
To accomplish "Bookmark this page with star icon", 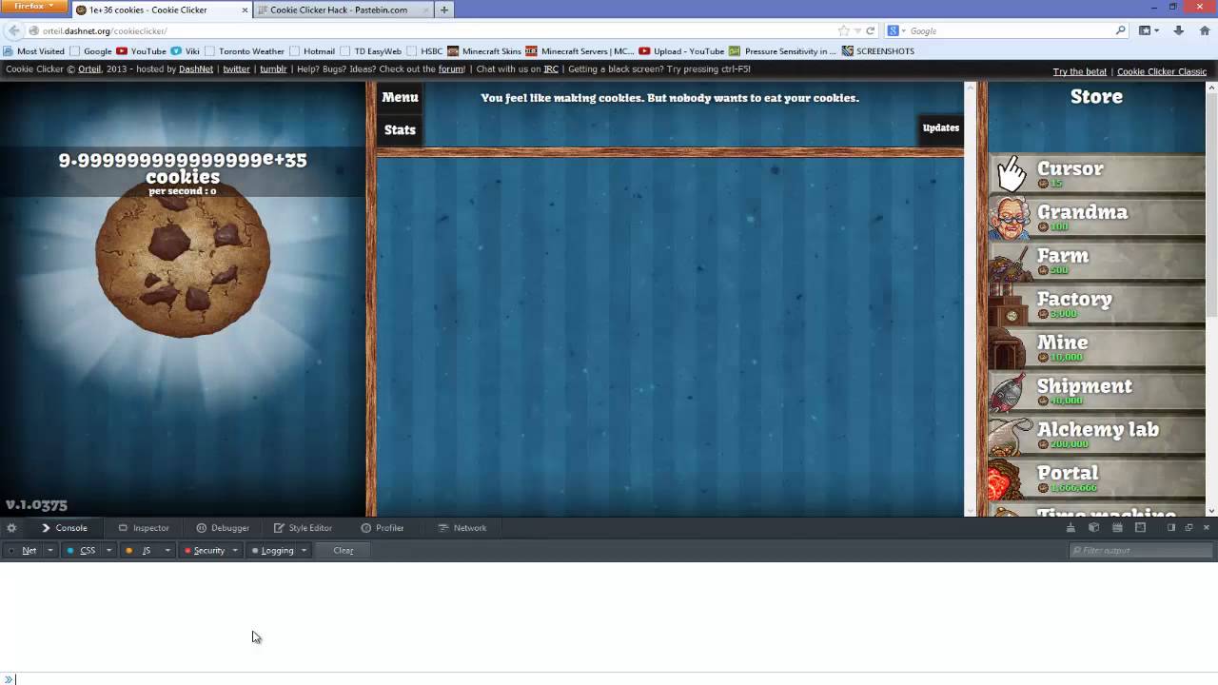I will [x=843, y=30].
